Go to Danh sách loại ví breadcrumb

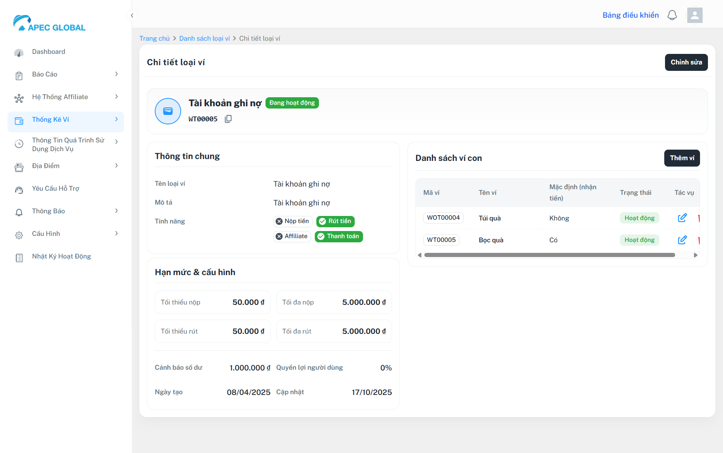click(x=204, y=38)
